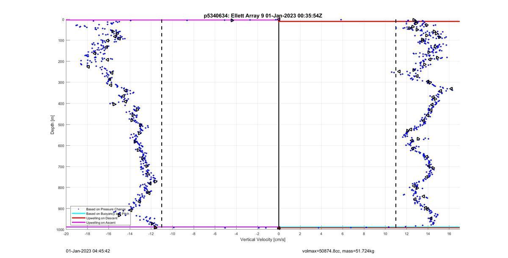
Task: Click the 6 tick label on velocity axis
Action: 342,233
